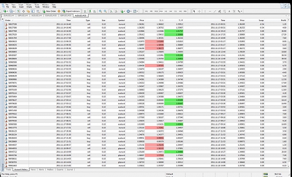Open the Data Window crosshair icon
Screen dimensions: 292x177
tap(23, 11)
